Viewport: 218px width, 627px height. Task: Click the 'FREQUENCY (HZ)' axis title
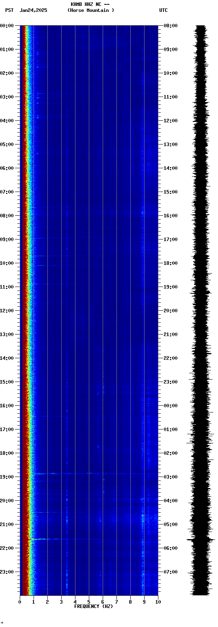coord(94,606)
